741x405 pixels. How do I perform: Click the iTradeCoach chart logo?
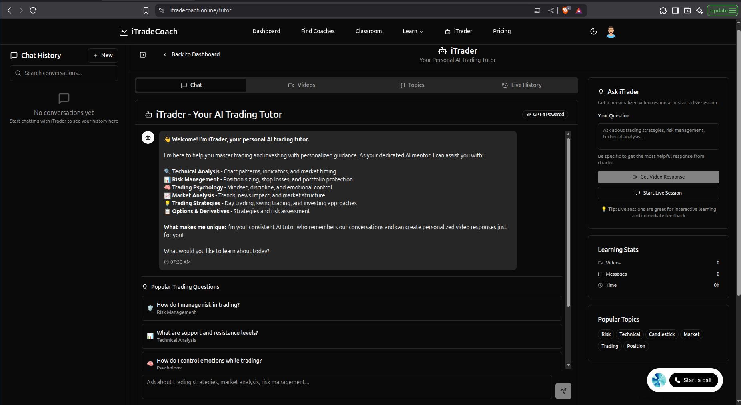coord(124,32)
